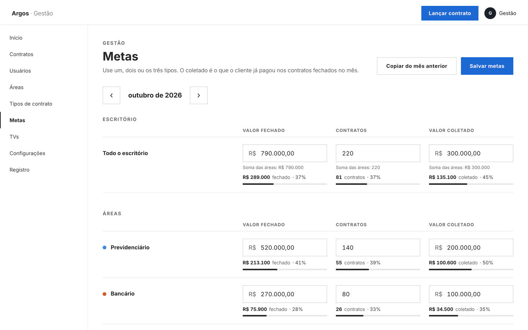528x330 pixels.
Task: Click the "outubro de 2026" month label
Action: (x=155, y=95)
